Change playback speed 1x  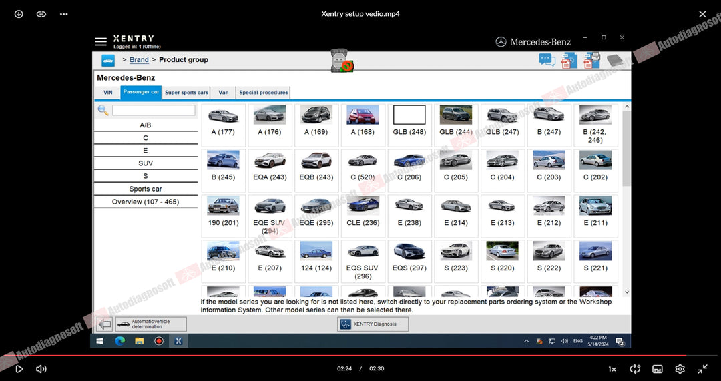(612, 368)
